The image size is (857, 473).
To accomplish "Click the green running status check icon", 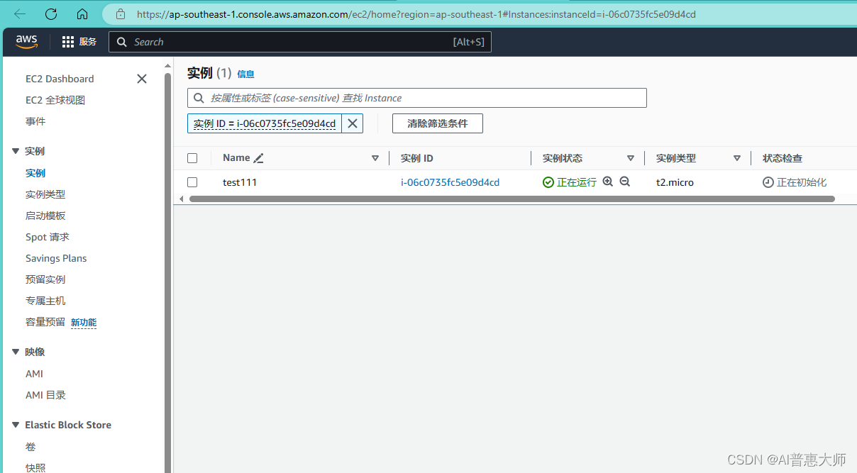I will [x=548, y=182].
